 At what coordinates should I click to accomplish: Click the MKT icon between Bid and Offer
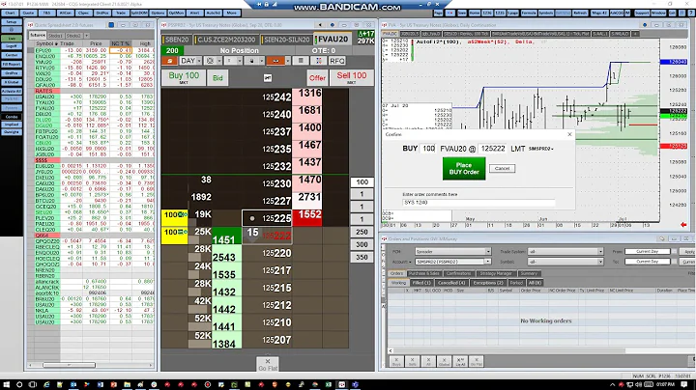(267, 78)
